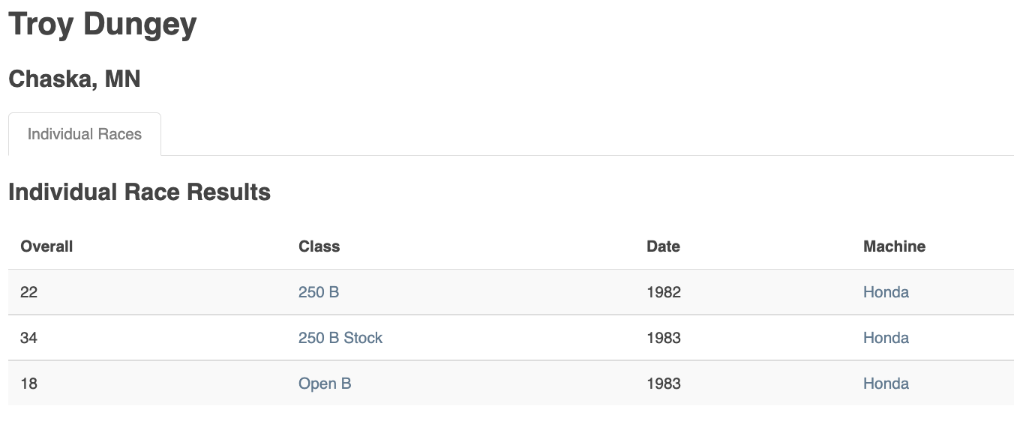Open the 250 B class link for 1982
The height and width of the screenshot is (430, 1014).
point(319,292)
